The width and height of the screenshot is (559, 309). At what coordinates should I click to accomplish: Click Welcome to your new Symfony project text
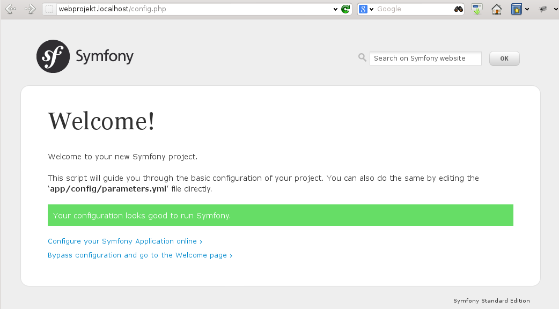[123, 157]
